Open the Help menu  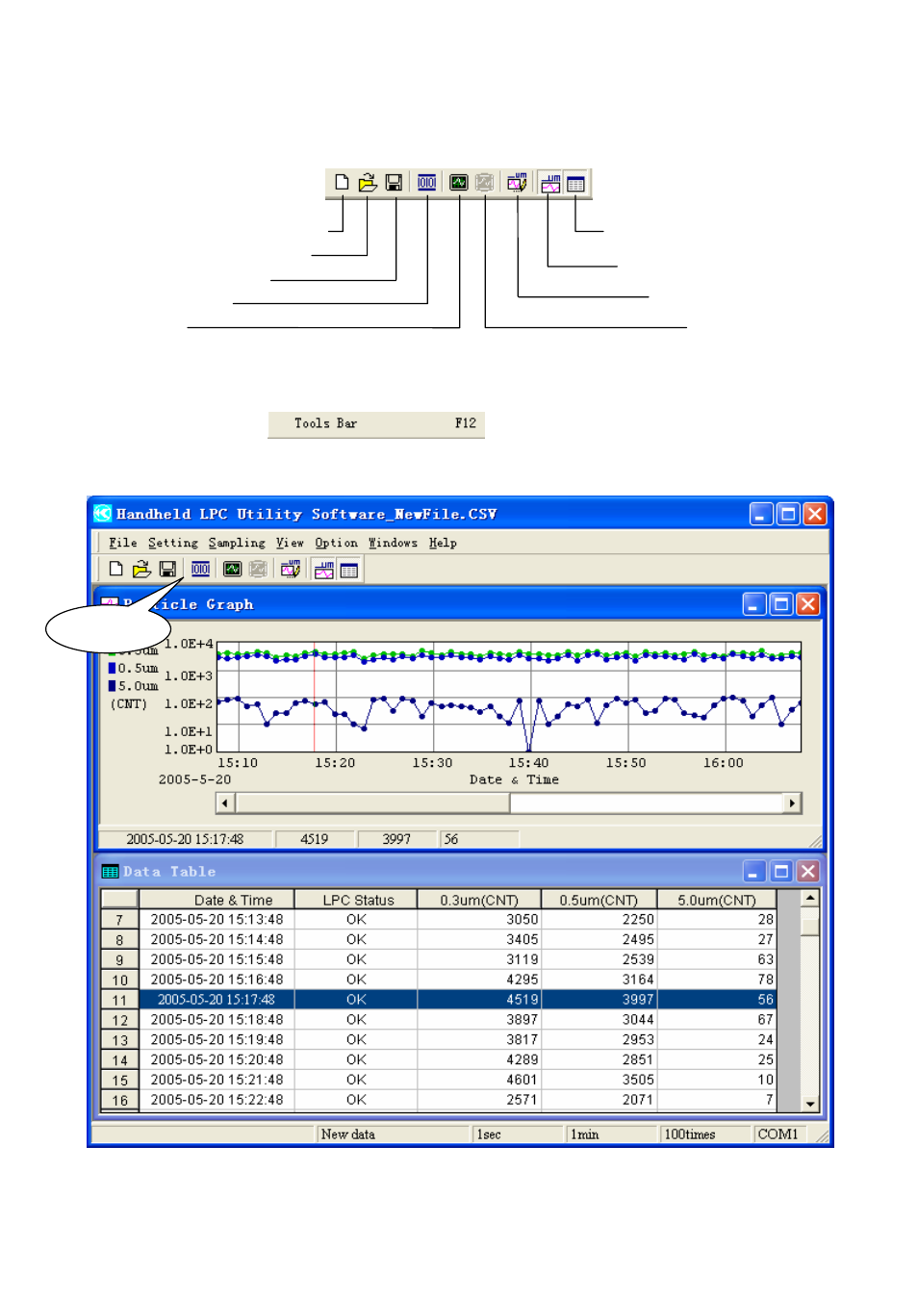(x=443, y=543)
